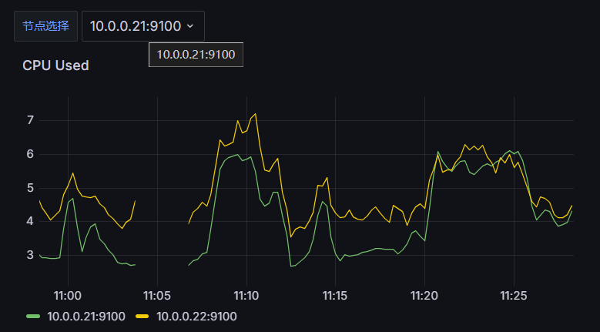Click the 11:25 time axis label
This screenshot has width=600, height=332.
coord(514,295)
